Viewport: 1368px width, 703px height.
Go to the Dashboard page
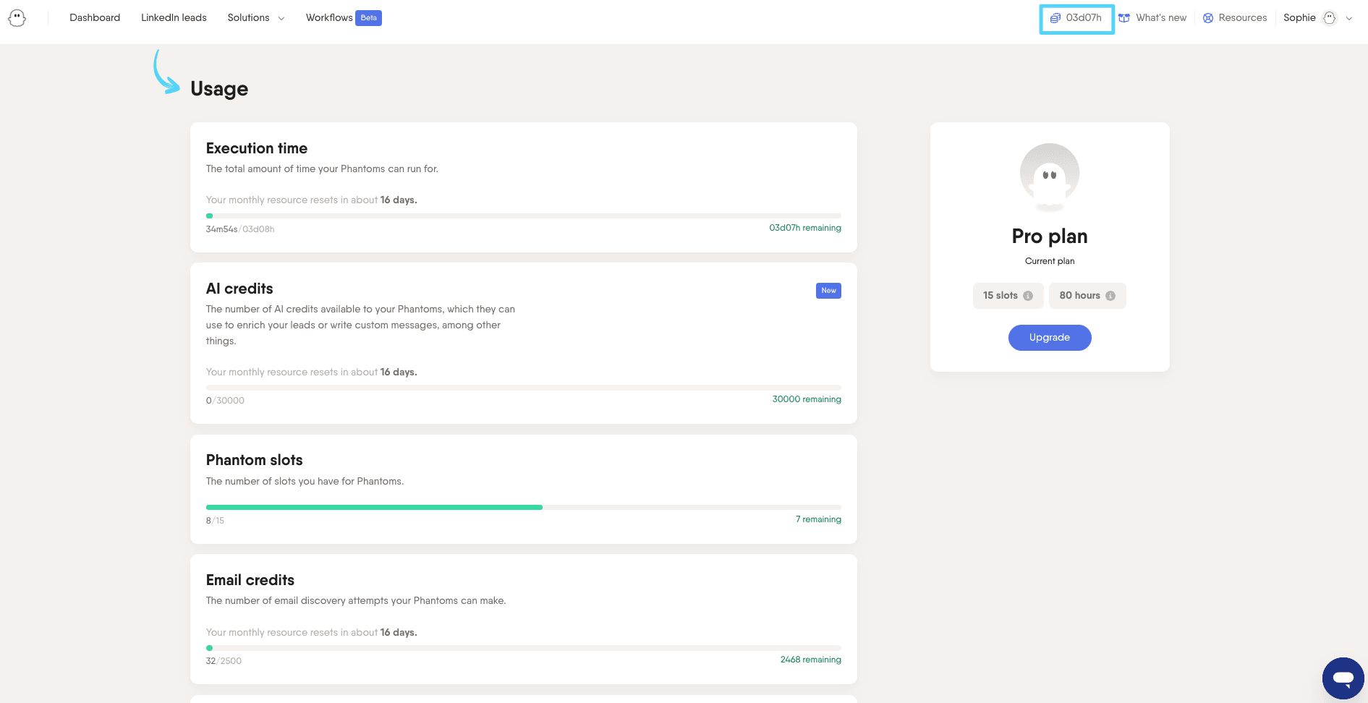click(95, 18)
